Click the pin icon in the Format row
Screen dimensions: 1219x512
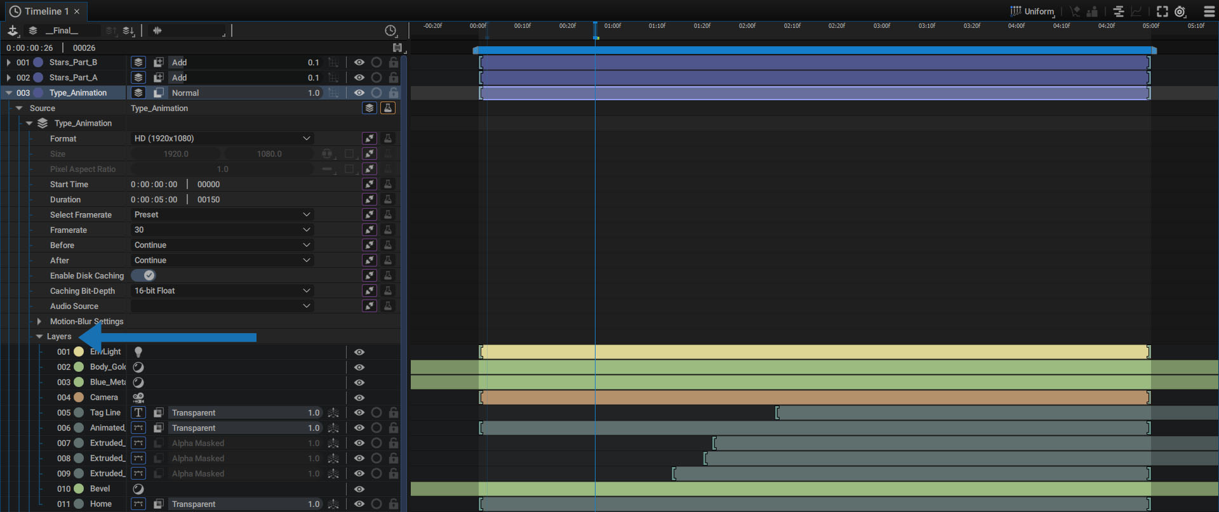click(370, 138)
